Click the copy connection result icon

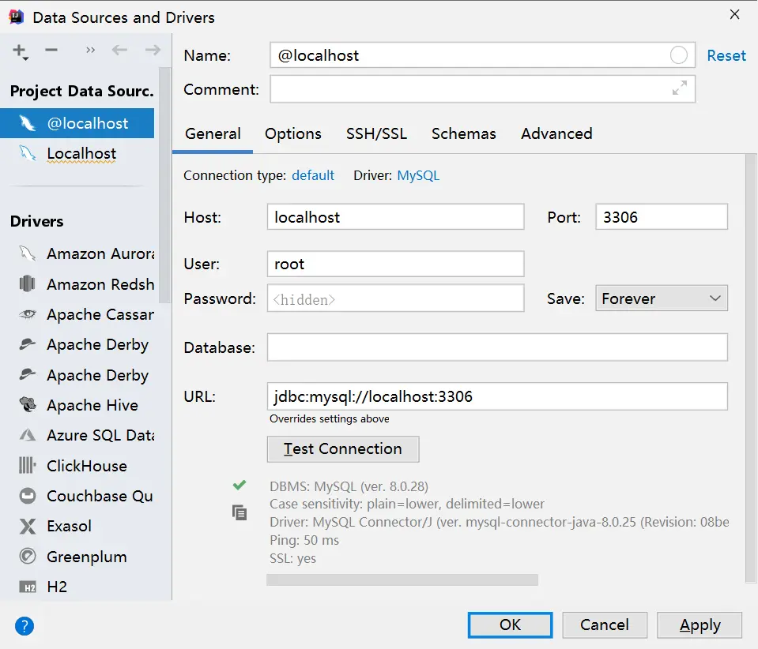(239, 512)
